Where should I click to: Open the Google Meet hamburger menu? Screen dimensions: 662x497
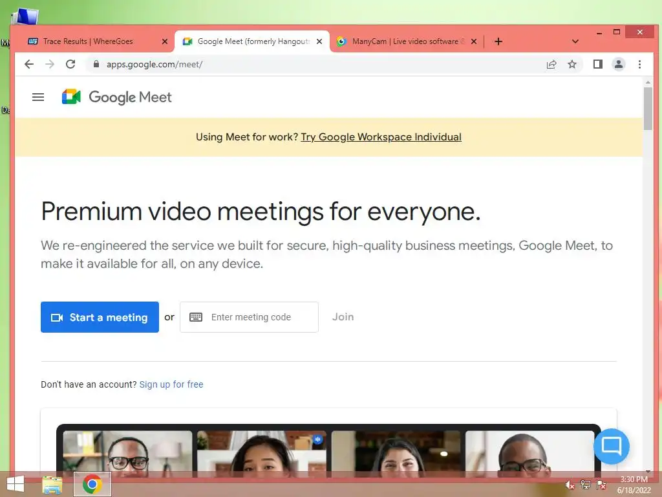[38, 97]
